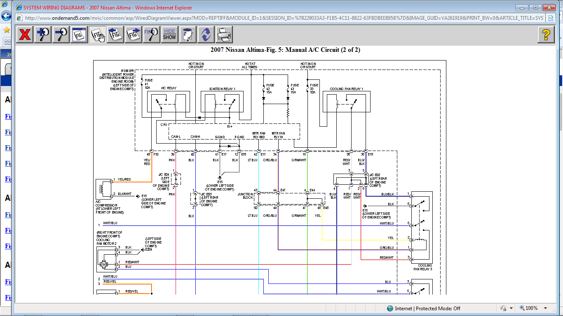The width and height of the screenshot is (563, 316).
Task: Expand the security lock status dropdown
Action: [x=511, y=308]
